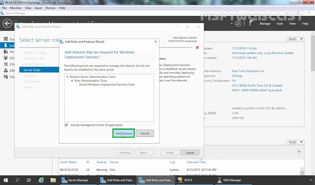315x185 pixels.
Task: Click Server Manager back arrow button
Action: click(7, 23)
